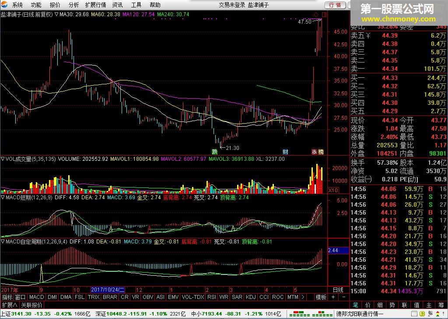This screenshot has width=448, height=319.
Task: Open the 帮助 menu
Action: point(155,5)
